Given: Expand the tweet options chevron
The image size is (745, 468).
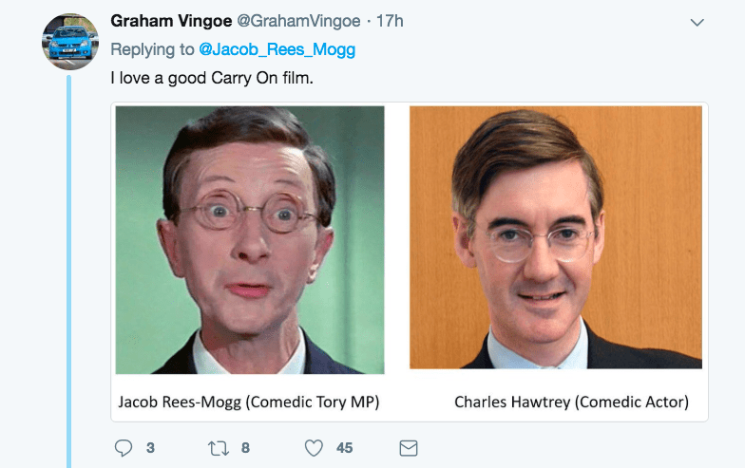Looking at the screenshot, I should 697,23.
